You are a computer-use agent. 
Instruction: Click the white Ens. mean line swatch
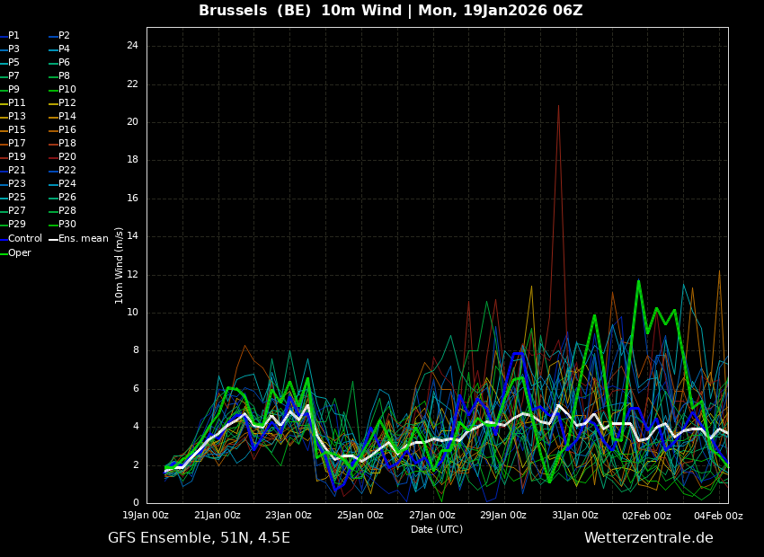53,239
